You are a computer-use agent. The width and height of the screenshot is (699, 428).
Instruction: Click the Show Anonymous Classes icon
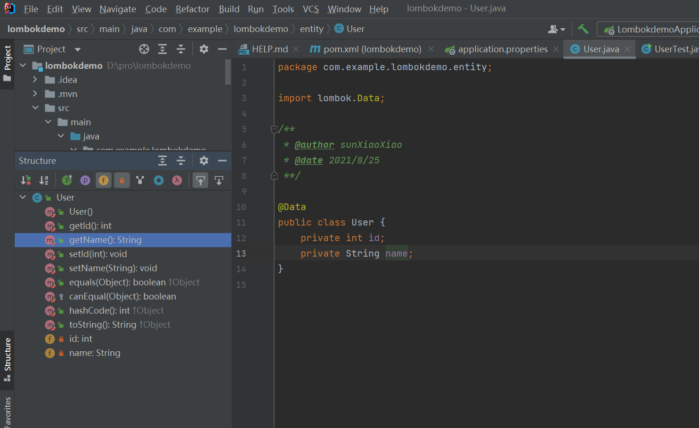pos(159,180)
